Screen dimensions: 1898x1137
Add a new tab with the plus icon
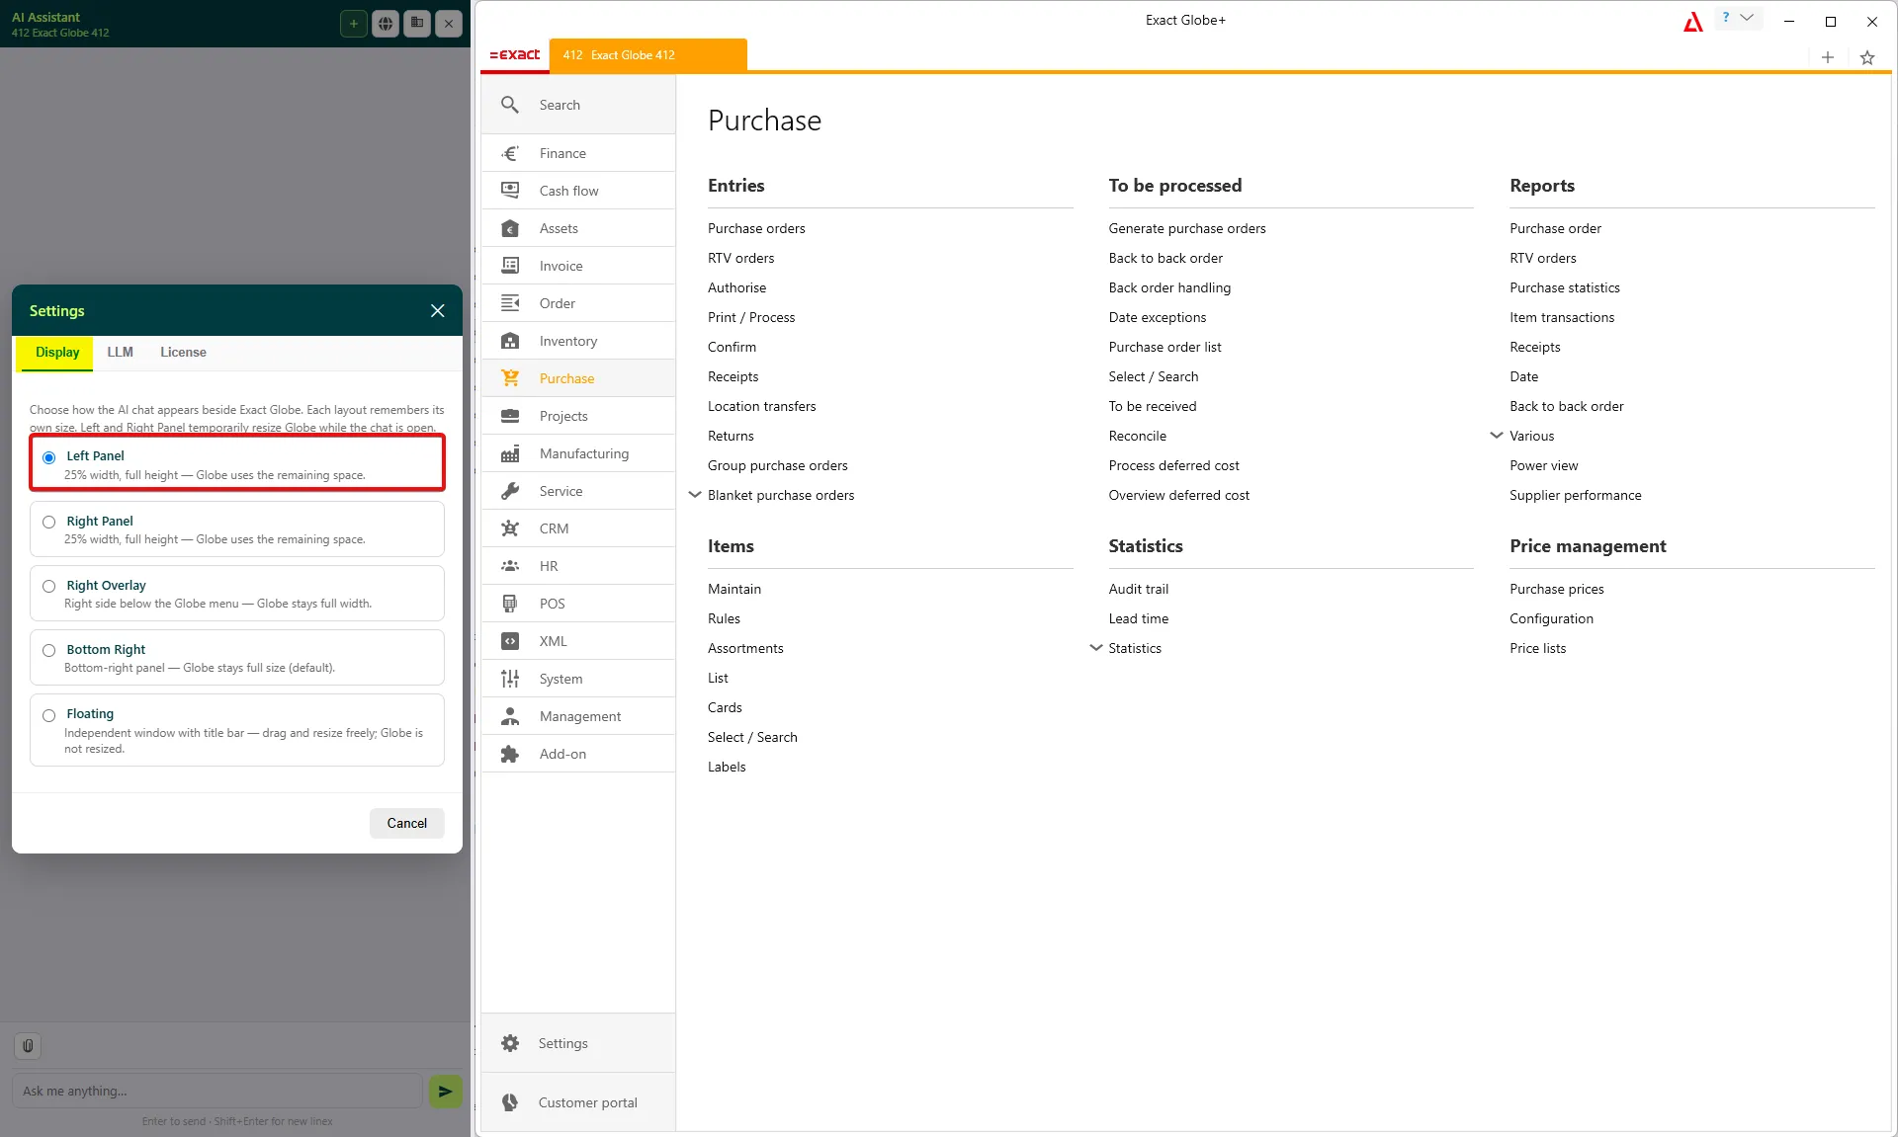point(1828,57)
